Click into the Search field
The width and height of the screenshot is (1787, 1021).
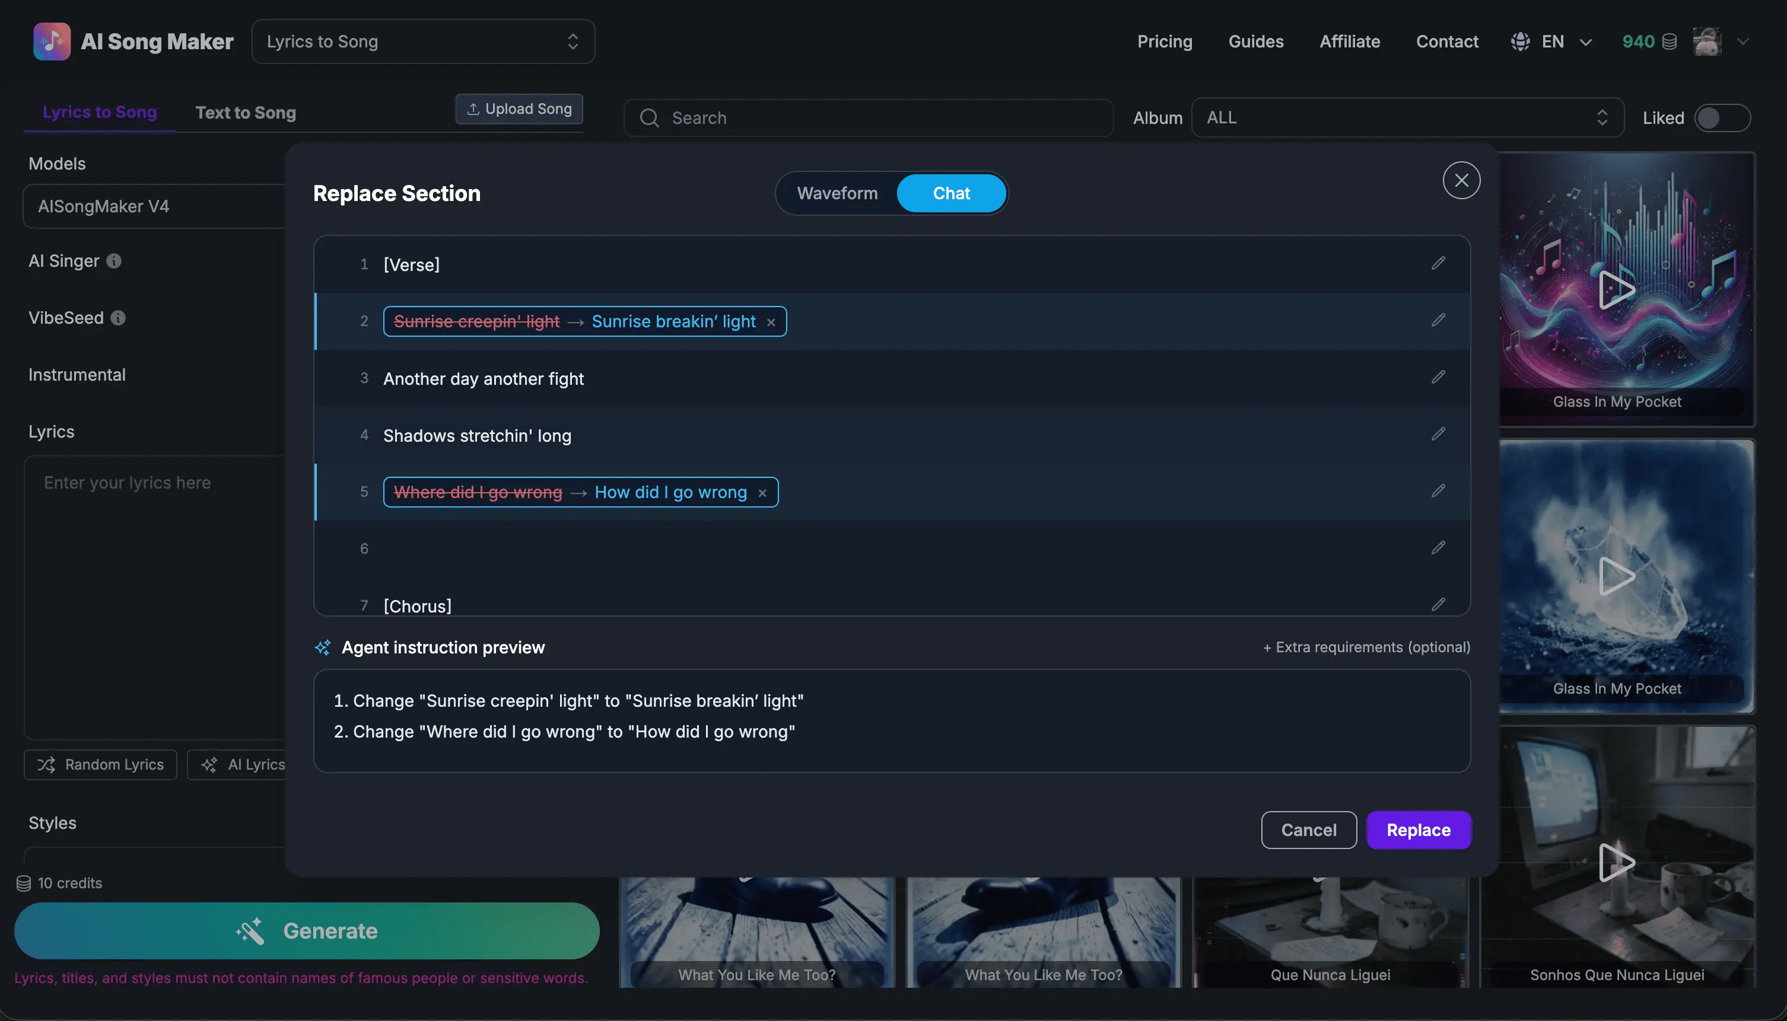[x=868, y=118]
